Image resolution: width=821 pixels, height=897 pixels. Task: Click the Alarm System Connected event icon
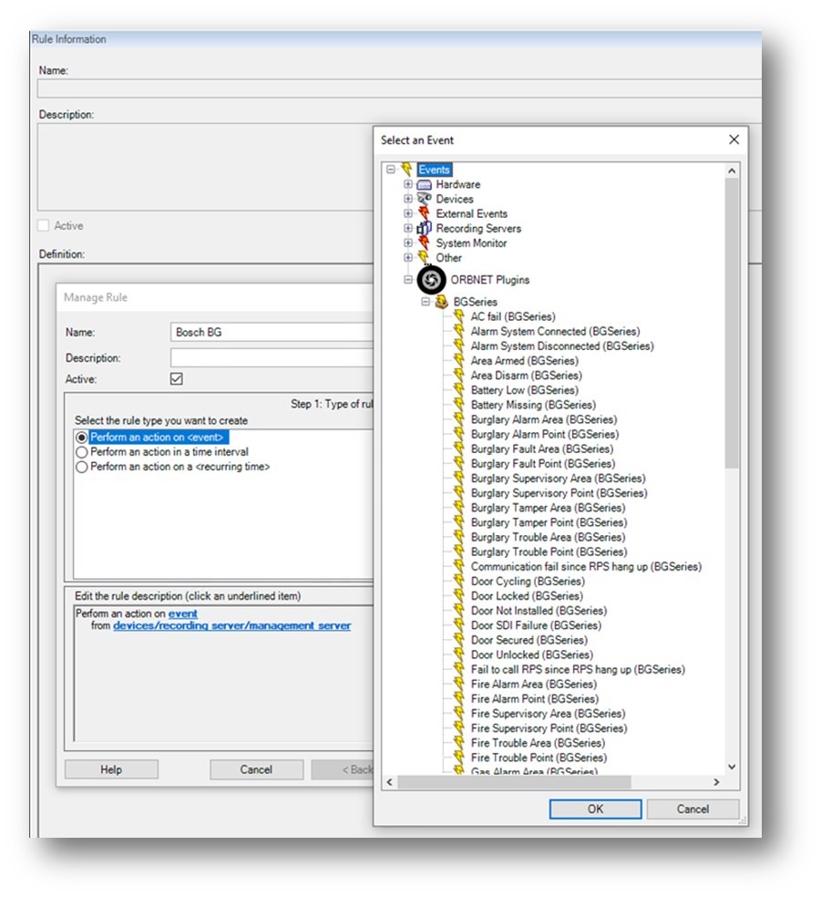(458, 331)
